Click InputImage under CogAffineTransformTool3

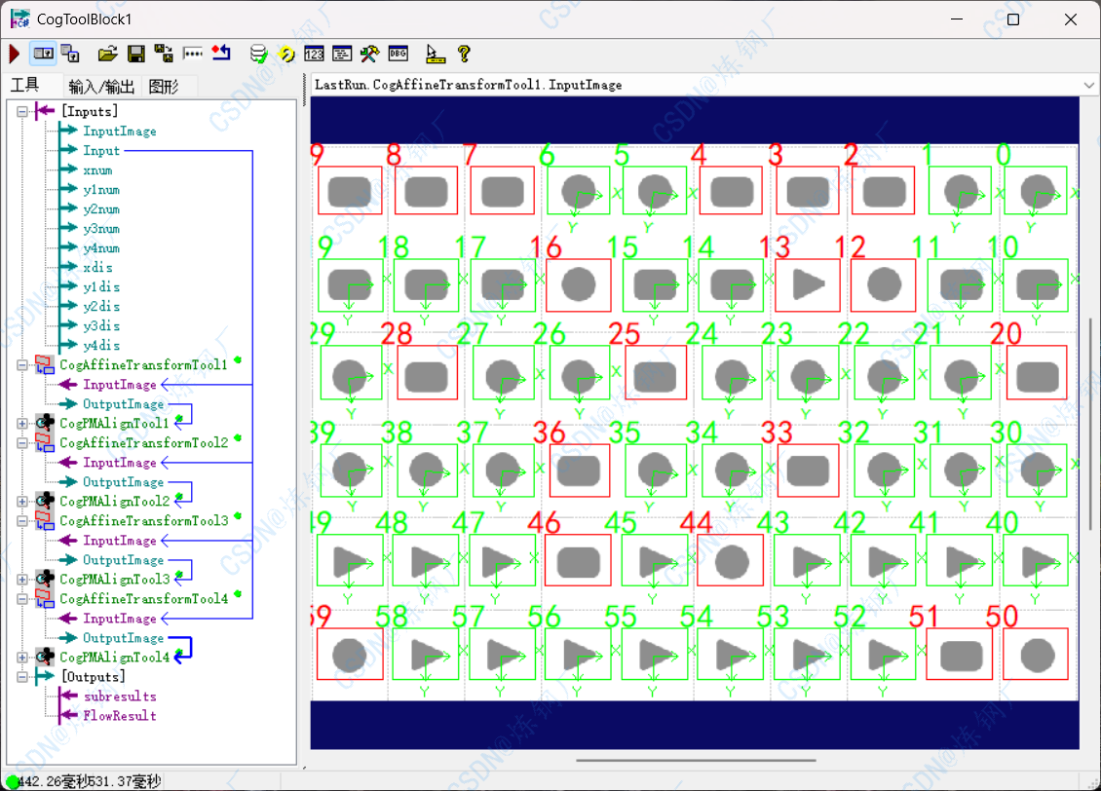(x=120, y=541)
